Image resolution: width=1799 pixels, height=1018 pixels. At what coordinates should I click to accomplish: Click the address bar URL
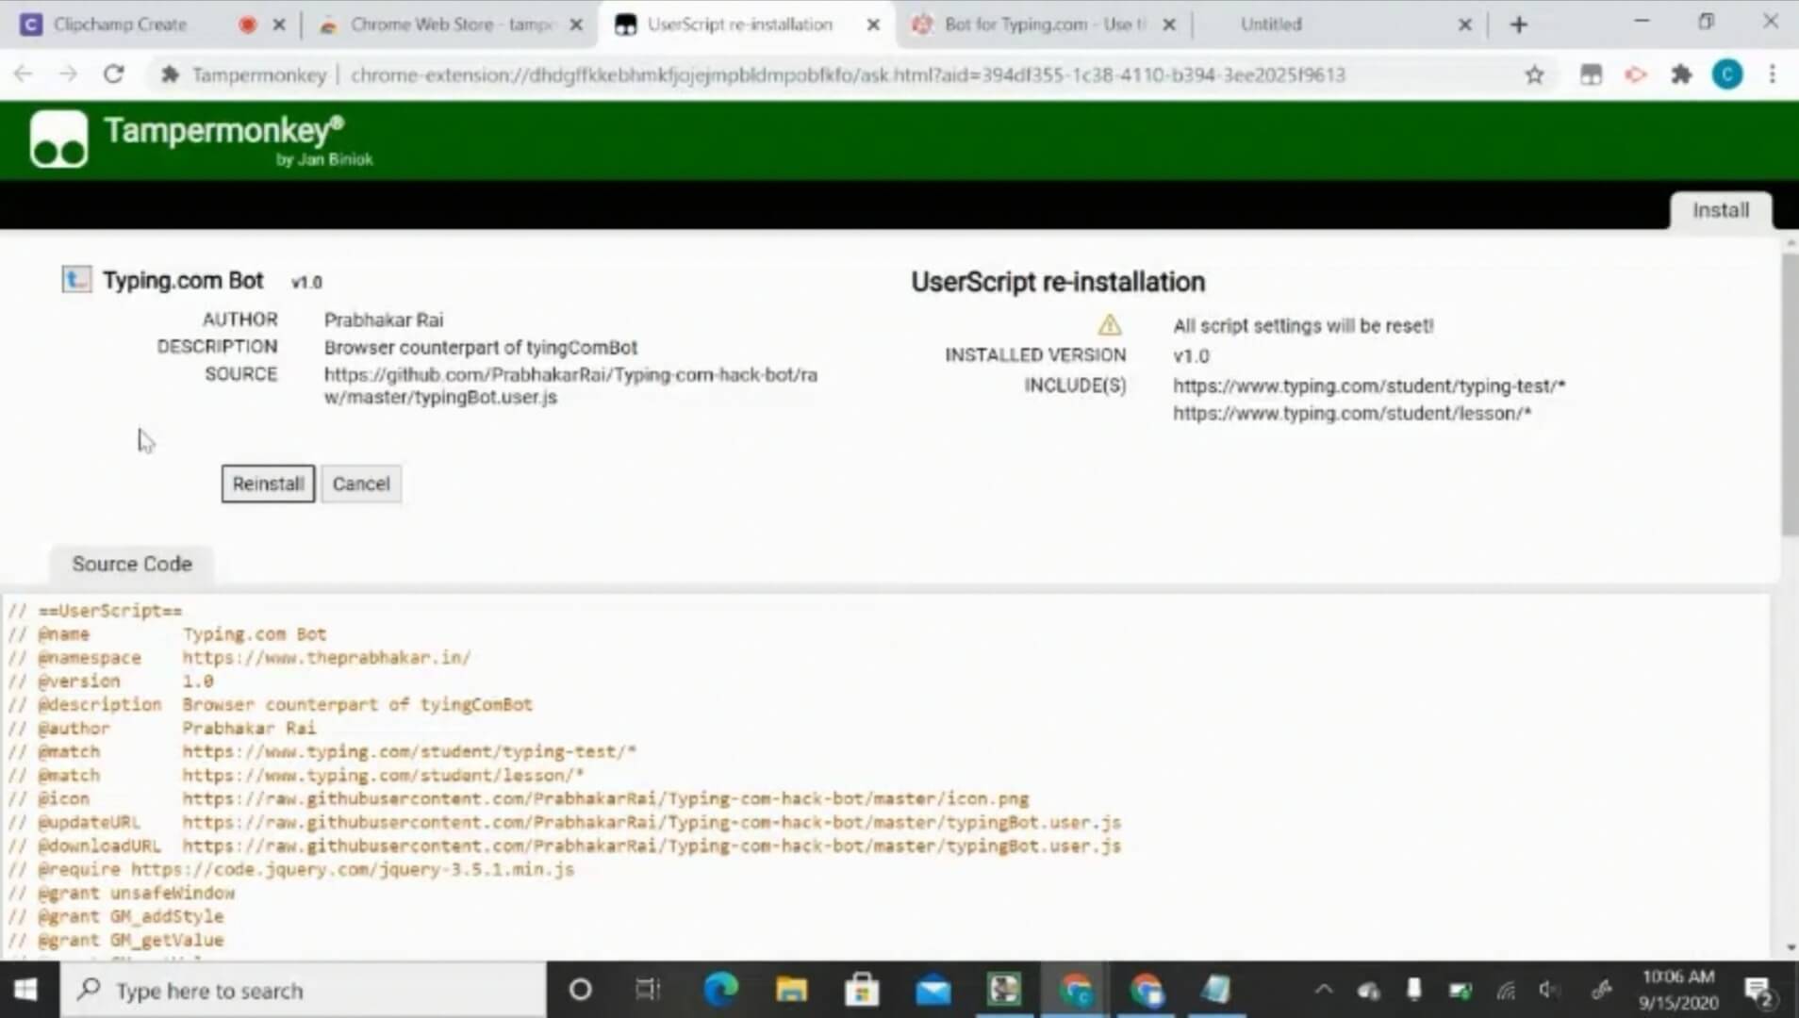point(848,74)
